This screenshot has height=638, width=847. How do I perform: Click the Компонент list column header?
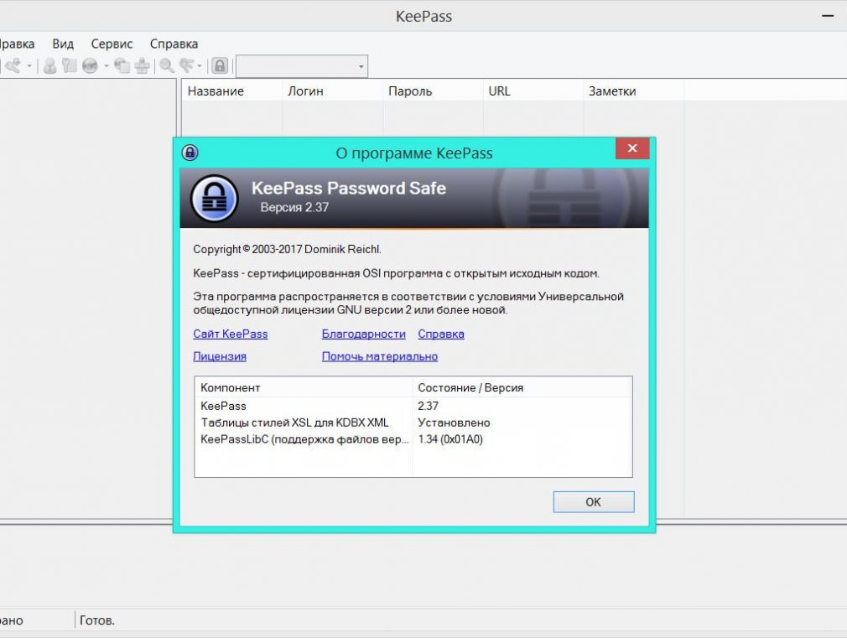(304, 387)
